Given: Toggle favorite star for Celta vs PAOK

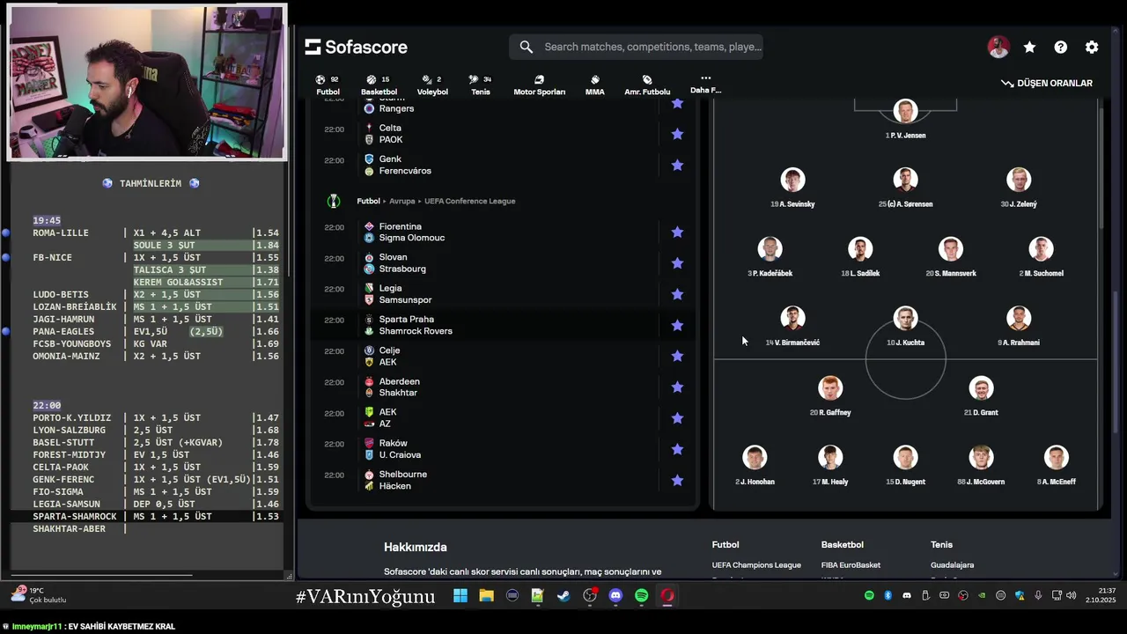Looking at the screenshot, I should point(677,134).
